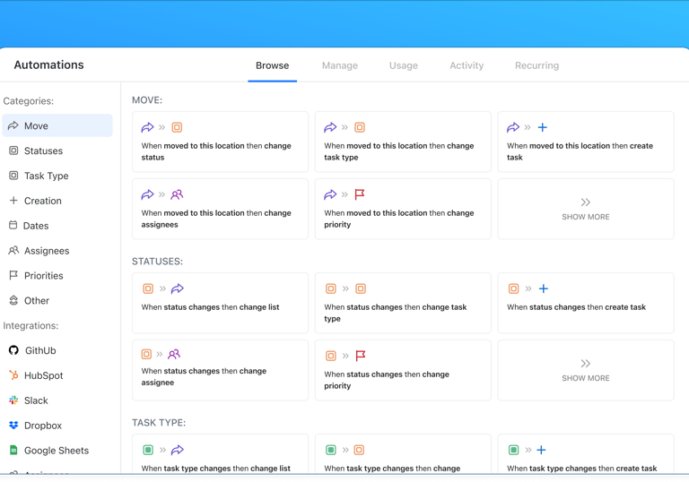
Task: Expand Show More in the Move section
Action: [x=586, y=209]
